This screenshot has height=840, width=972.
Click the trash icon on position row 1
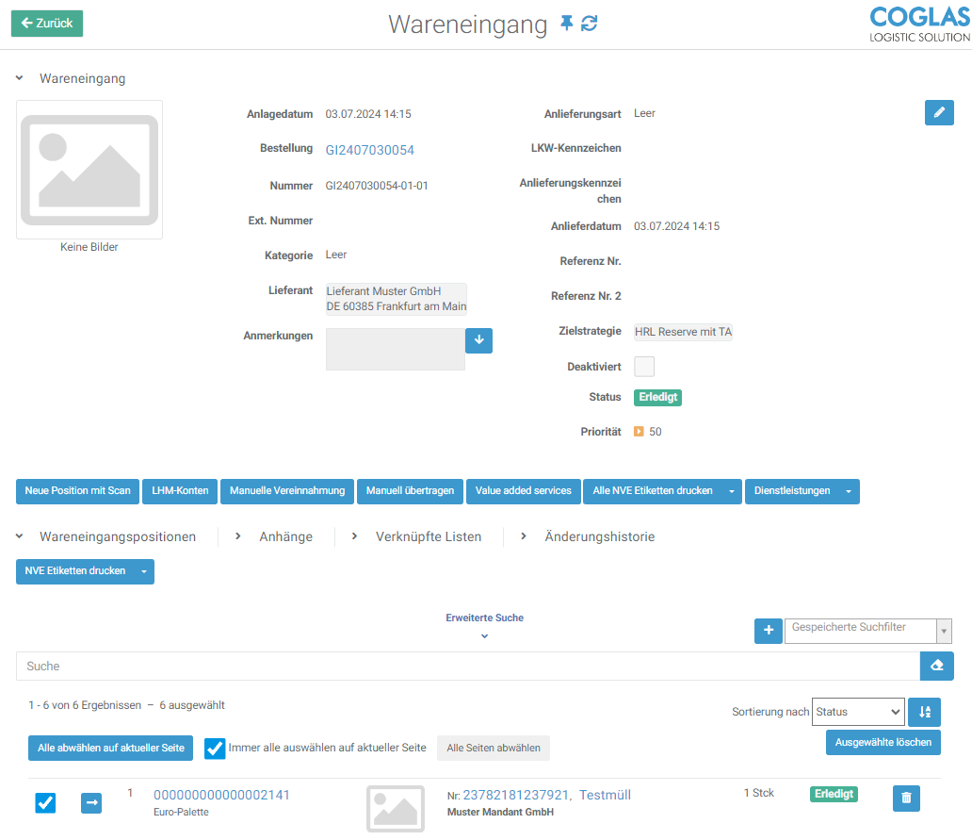coord(906,799)
